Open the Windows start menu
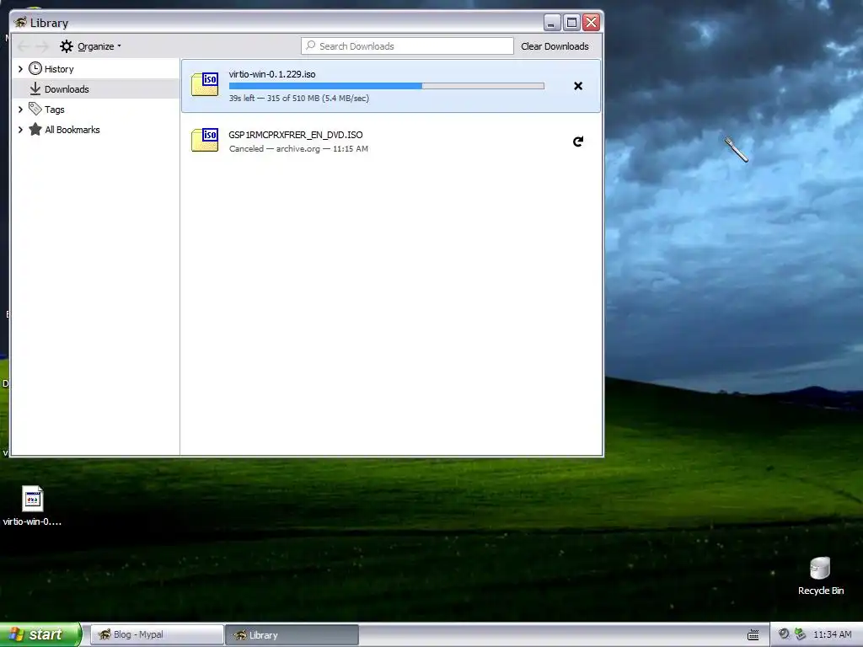 40,634
